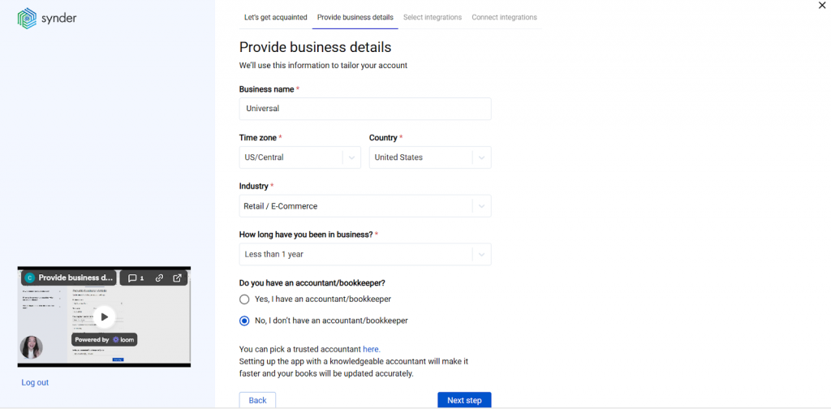Play the Loom tutorial video
This screenshot has width=831, height=409.
click(104, 317)
